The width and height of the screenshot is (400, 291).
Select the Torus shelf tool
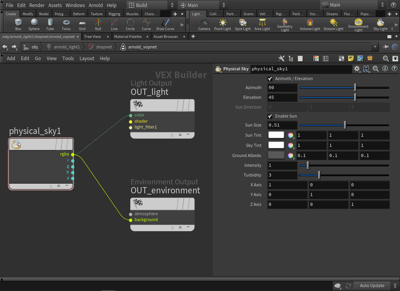tap(66, 25)
